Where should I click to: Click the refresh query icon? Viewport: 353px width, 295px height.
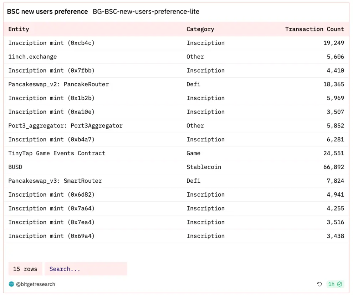[x=319, y=284]
